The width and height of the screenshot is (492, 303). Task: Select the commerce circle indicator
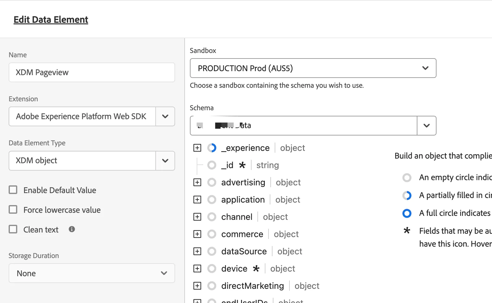(x=212, y=234)
